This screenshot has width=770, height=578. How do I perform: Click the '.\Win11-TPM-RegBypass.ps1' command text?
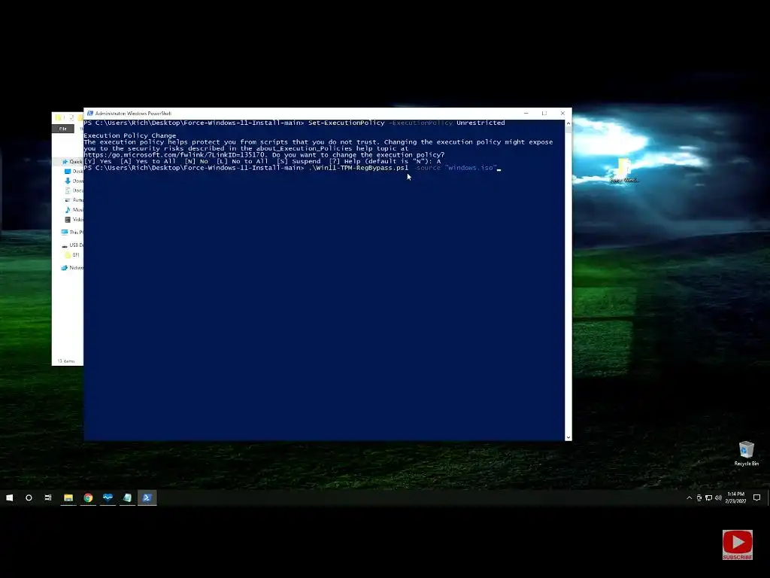[x=359, y=168]
